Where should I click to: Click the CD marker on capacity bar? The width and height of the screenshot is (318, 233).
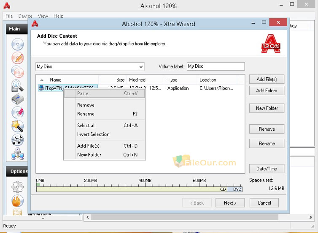click(x=223, y=189)
